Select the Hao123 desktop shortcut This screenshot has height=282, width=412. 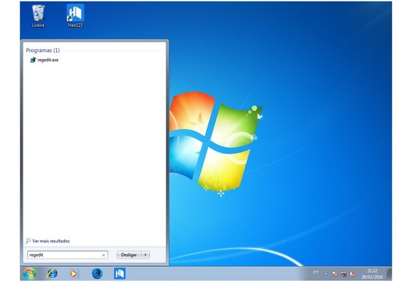76,16
